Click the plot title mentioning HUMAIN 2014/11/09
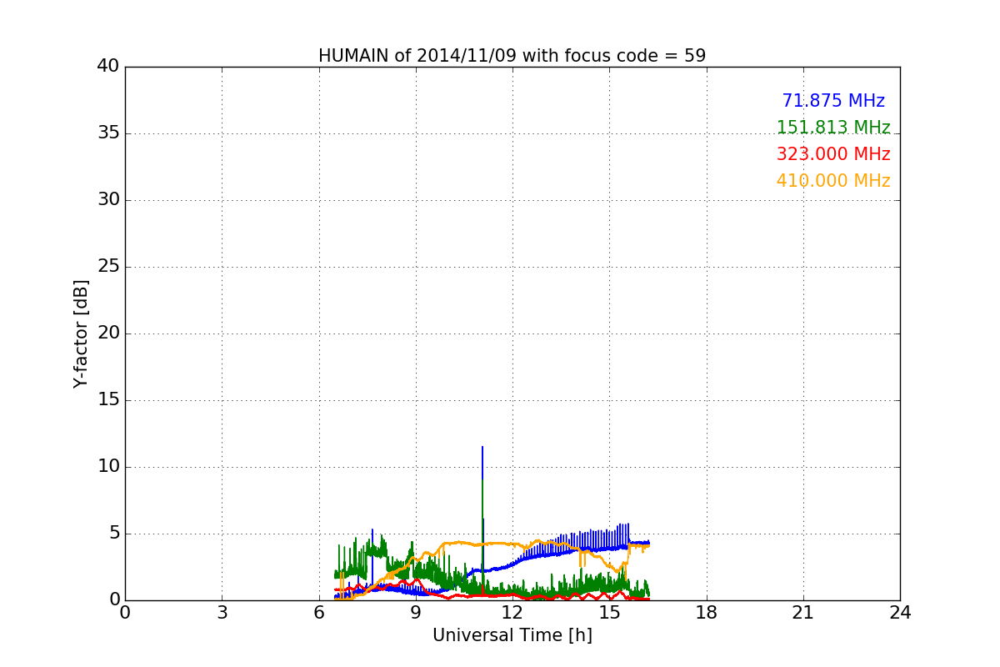This screenshot has width=1000, height=667. (x=512, y=56)
